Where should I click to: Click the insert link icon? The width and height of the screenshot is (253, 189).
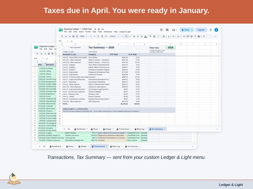184,36
